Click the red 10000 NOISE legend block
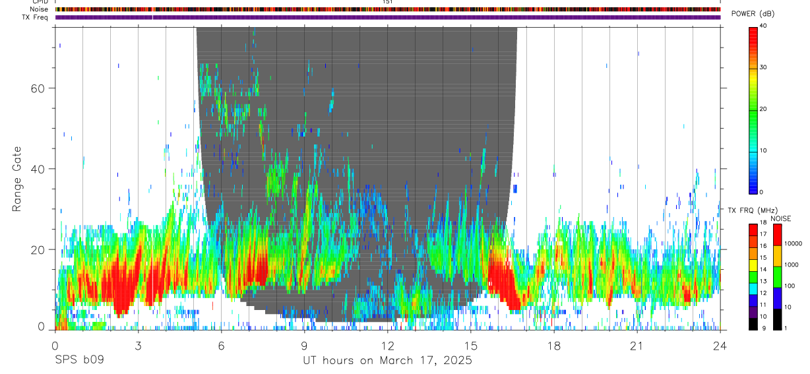This screenshot has width=810, height=374. pyautogui.click(x=776, y=235)
